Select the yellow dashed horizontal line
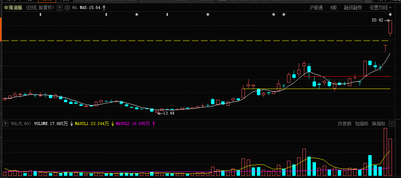This screenshot has height=178, width=401. [x=196, y=41]
